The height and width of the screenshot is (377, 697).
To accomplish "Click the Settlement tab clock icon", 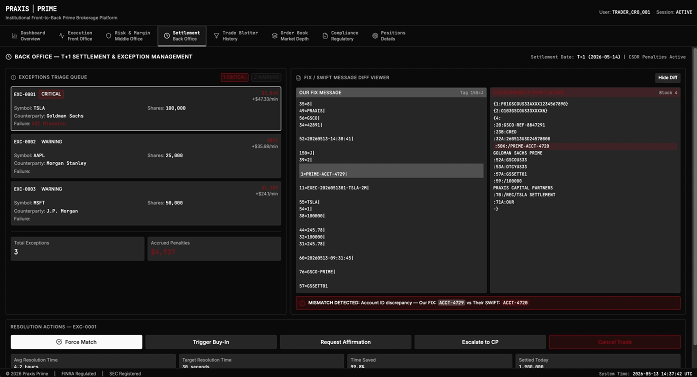I will tap(167, 36).
